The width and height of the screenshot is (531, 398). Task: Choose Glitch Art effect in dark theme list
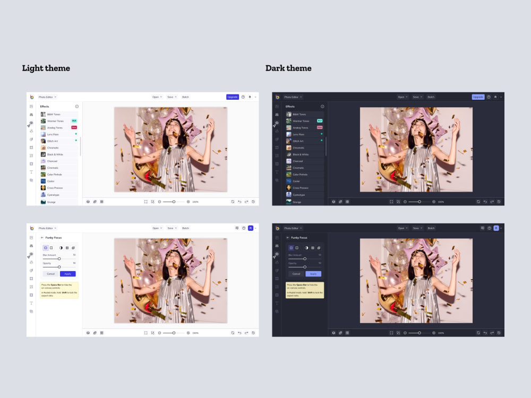coord(304,141)
